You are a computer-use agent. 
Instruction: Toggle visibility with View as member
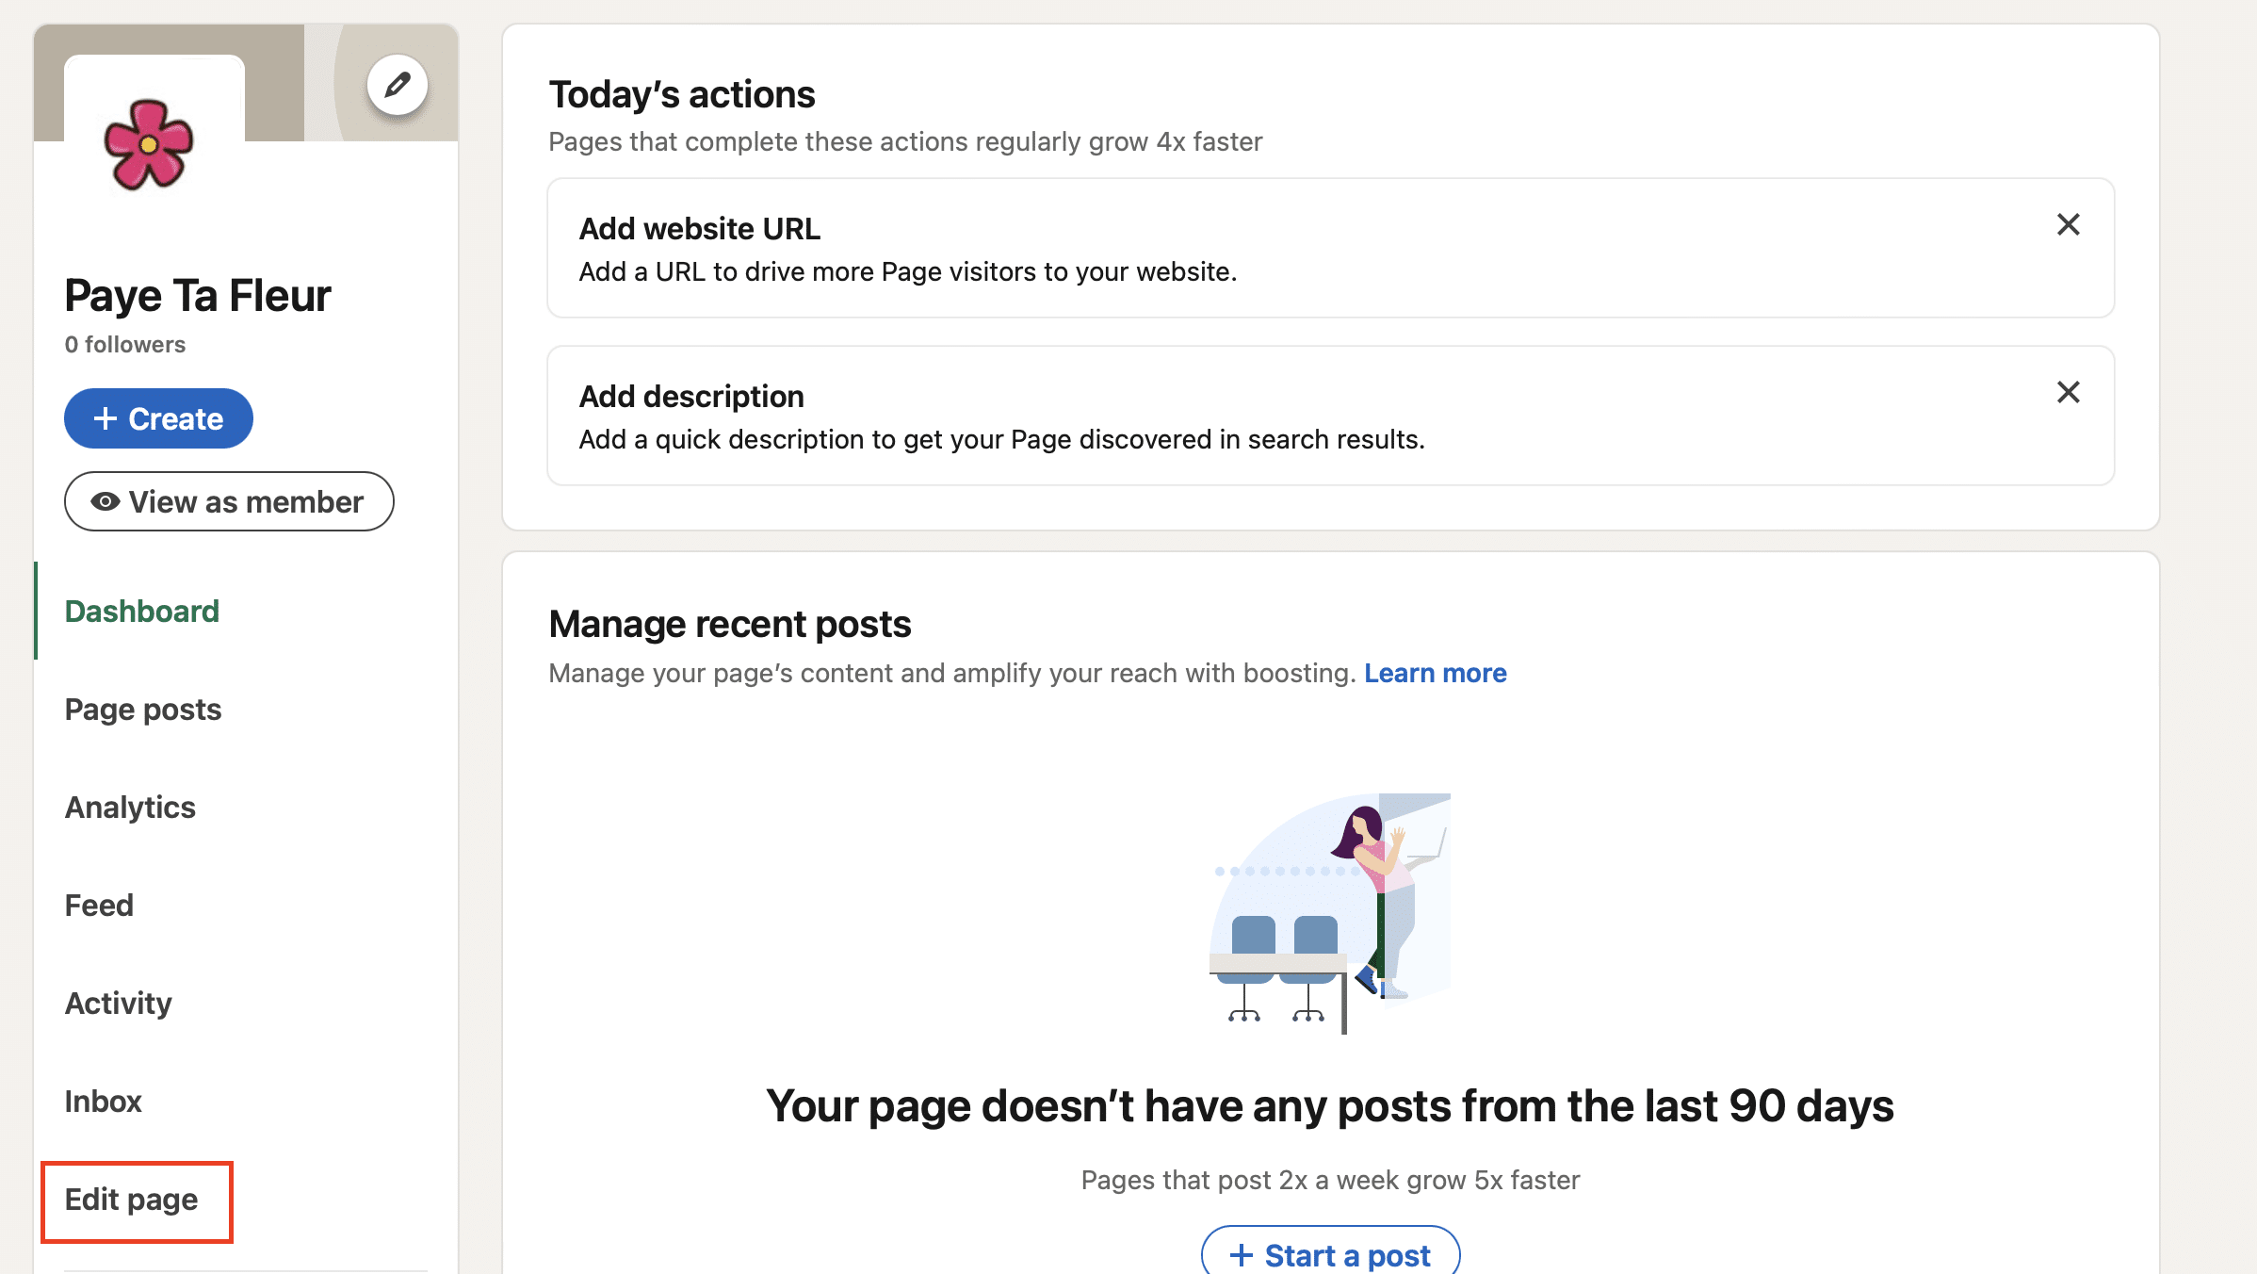[228, 500]
